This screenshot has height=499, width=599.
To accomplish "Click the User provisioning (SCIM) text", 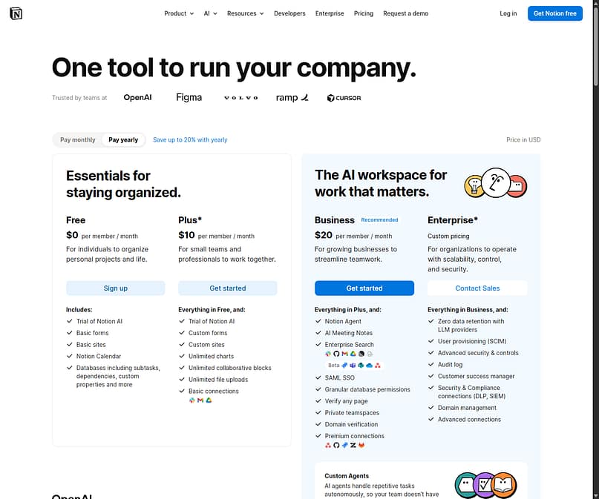I will pyautogui.click(x=472, y=341).
